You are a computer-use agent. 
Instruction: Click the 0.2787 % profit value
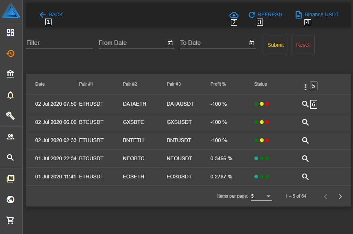[221, 177]
